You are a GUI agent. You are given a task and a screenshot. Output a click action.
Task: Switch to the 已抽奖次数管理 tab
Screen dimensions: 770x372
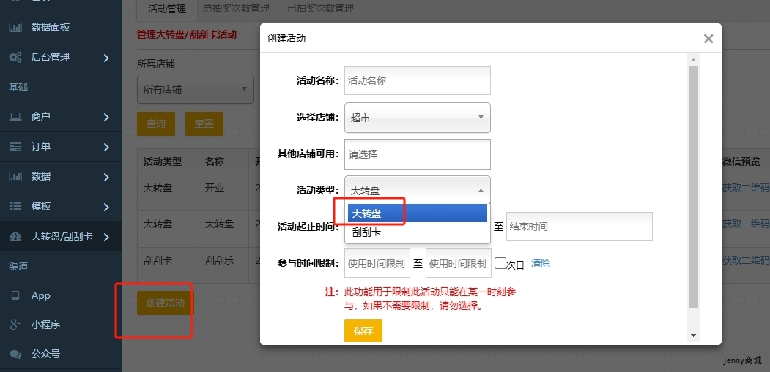coord(320,9)
